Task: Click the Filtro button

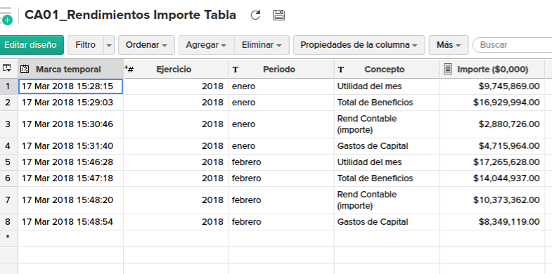Action: (x=86, y=45)
